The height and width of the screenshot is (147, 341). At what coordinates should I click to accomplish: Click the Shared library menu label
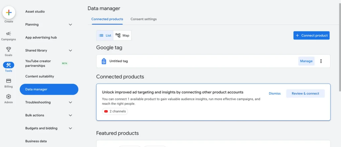[36, 50]
